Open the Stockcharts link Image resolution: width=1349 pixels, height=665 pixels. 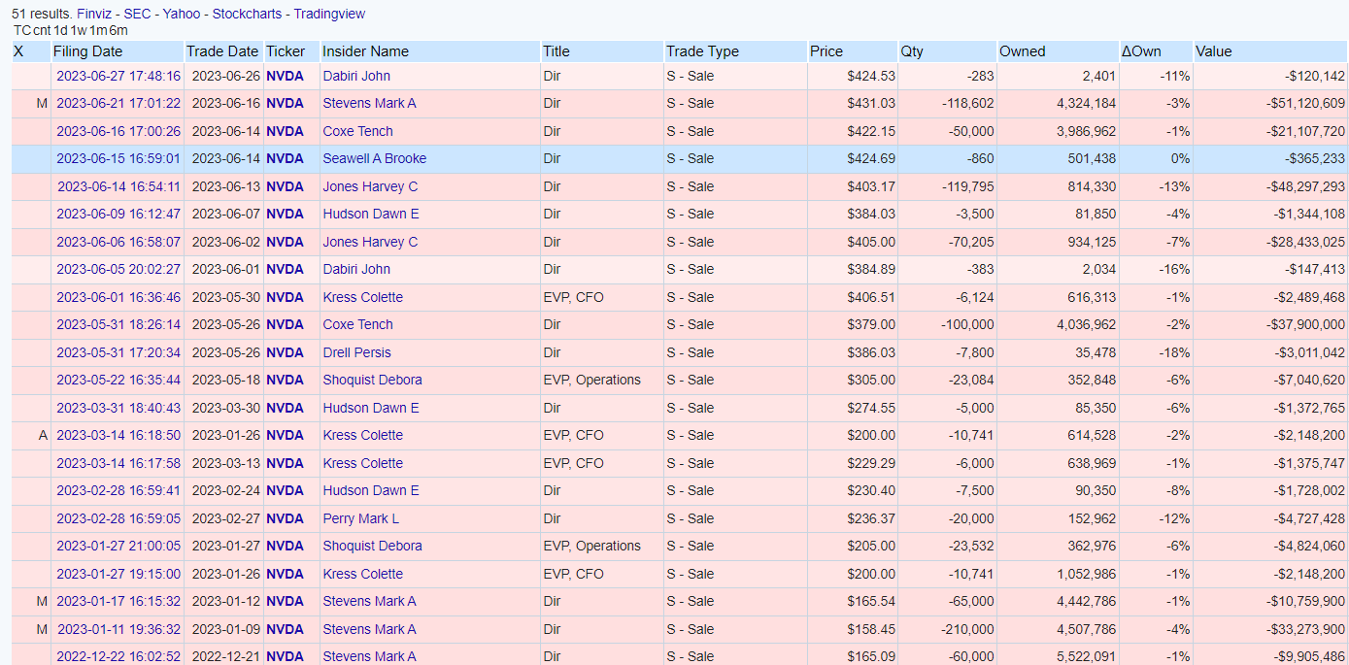pos(247,15)
